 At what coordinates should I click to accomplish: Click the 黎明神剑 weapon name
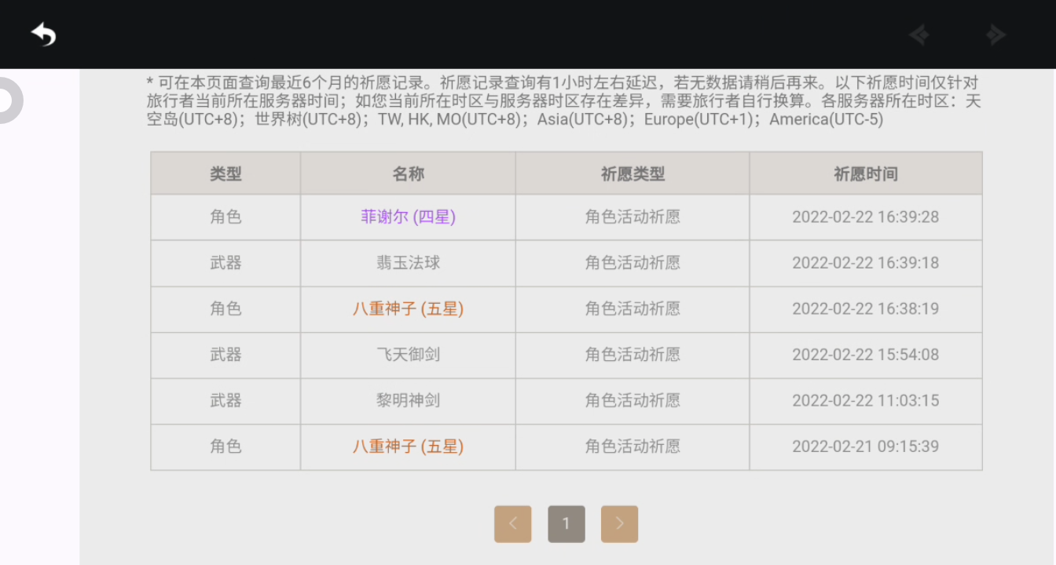tap(408, 400)
